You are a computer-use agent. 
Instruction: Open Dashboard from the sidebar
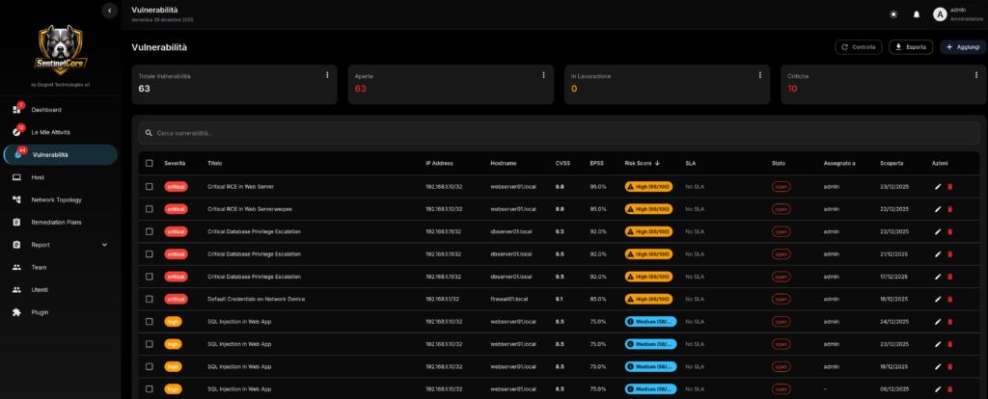61,110
